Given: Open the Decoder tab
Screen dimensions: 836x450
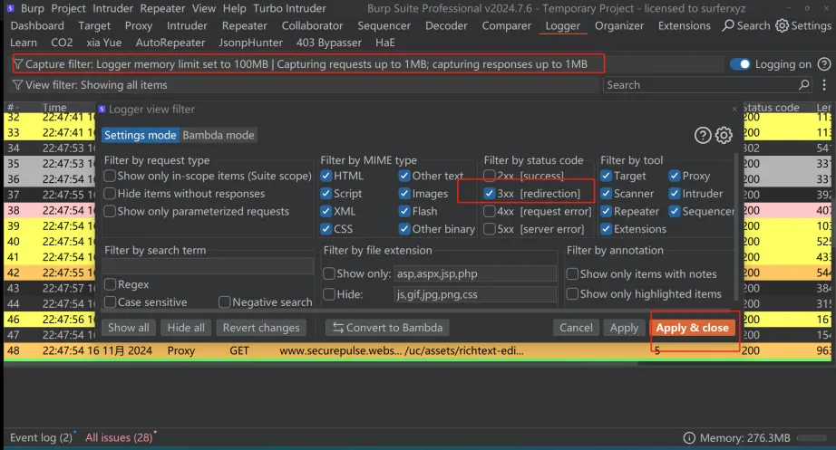Looking at the screenshot, I should point(446,25).
